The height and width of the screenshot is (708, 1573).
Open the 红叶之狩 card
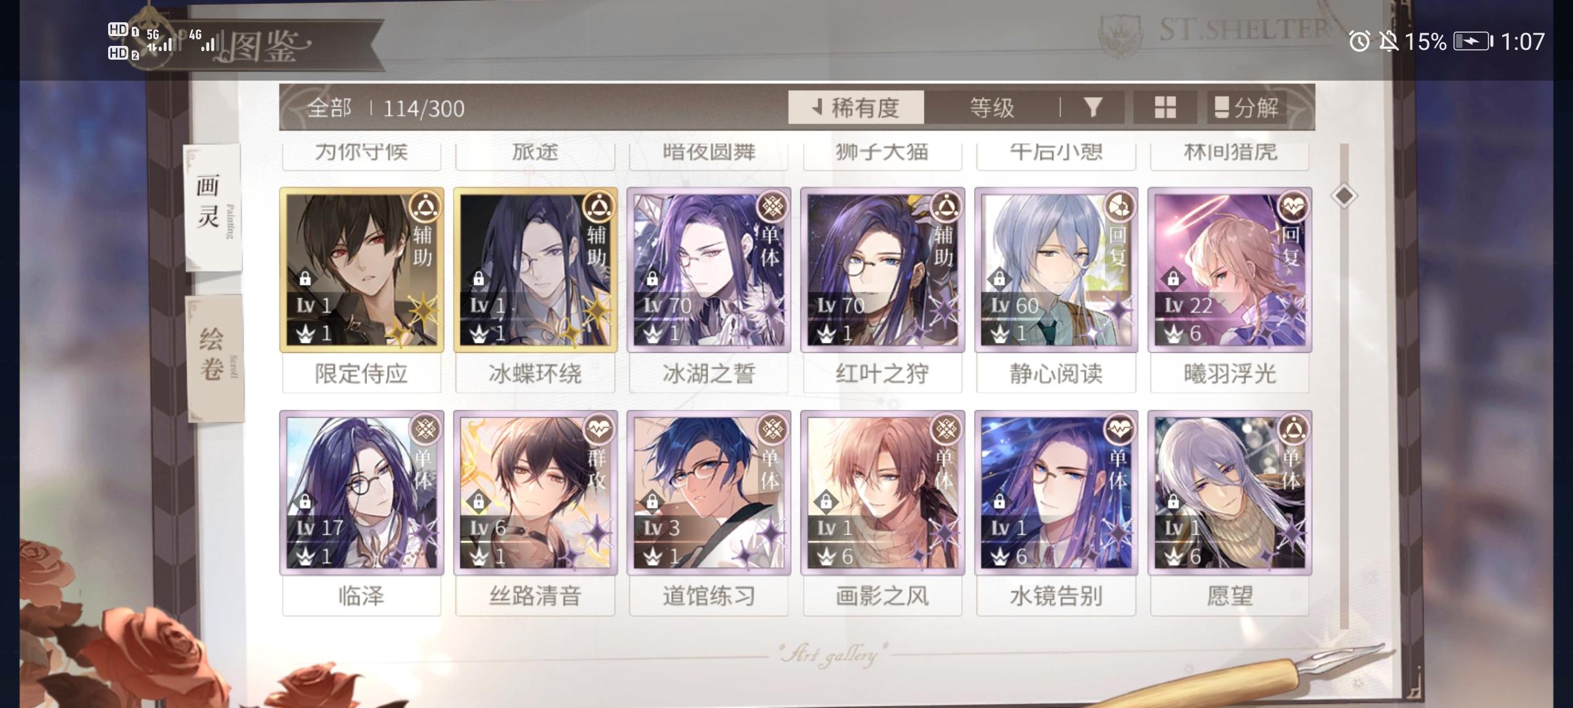883,270
